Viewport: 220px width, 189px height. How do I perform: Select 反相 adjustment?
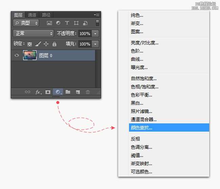169,139
